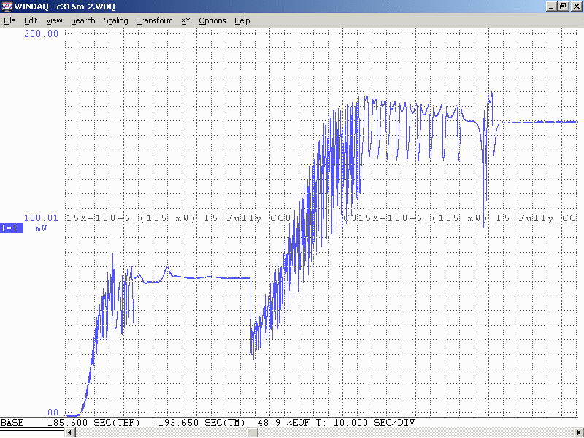Minimize the WINDAQ window
This screenshot has width=584, height=438.
[x=551, y=7]
